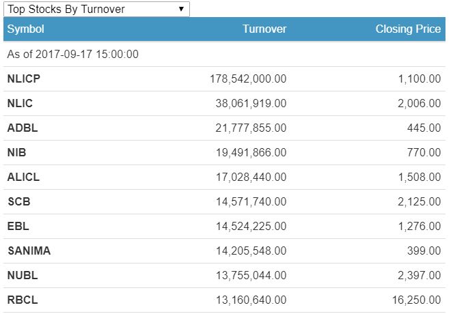This screenshot has height=314, width=453.
Task: Open the ADBL stock symbol
Action: (x=20, y=128)
